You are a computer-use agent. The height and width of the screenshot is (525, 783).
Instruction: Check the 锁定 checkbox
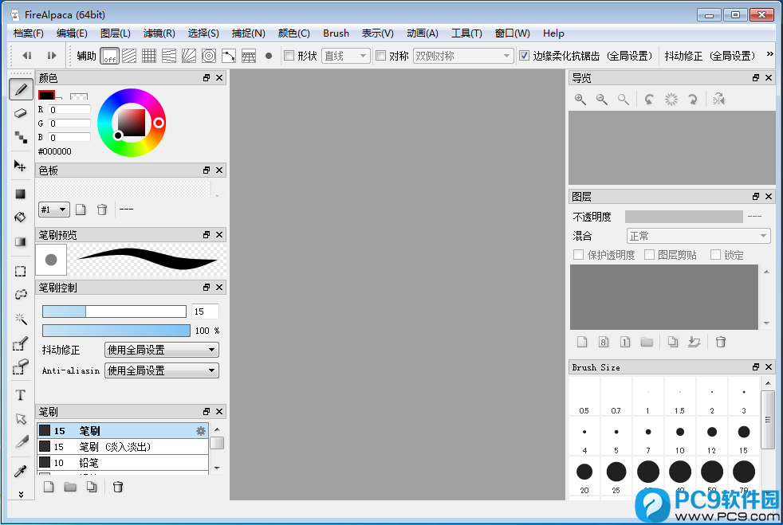pos(715,254)
